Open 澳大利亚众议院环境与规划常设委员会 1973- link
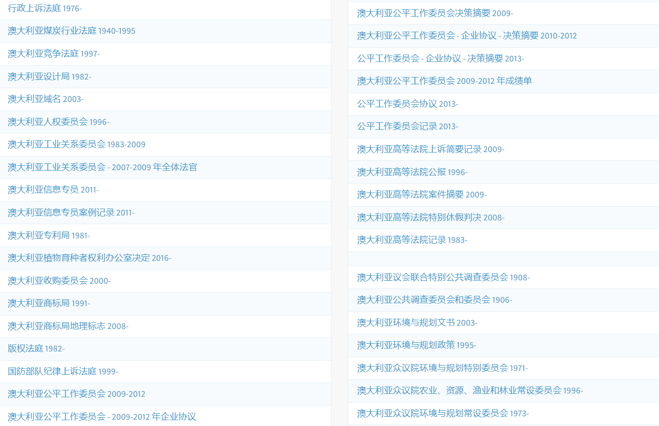The image size is (659, 426). [443, 413]
